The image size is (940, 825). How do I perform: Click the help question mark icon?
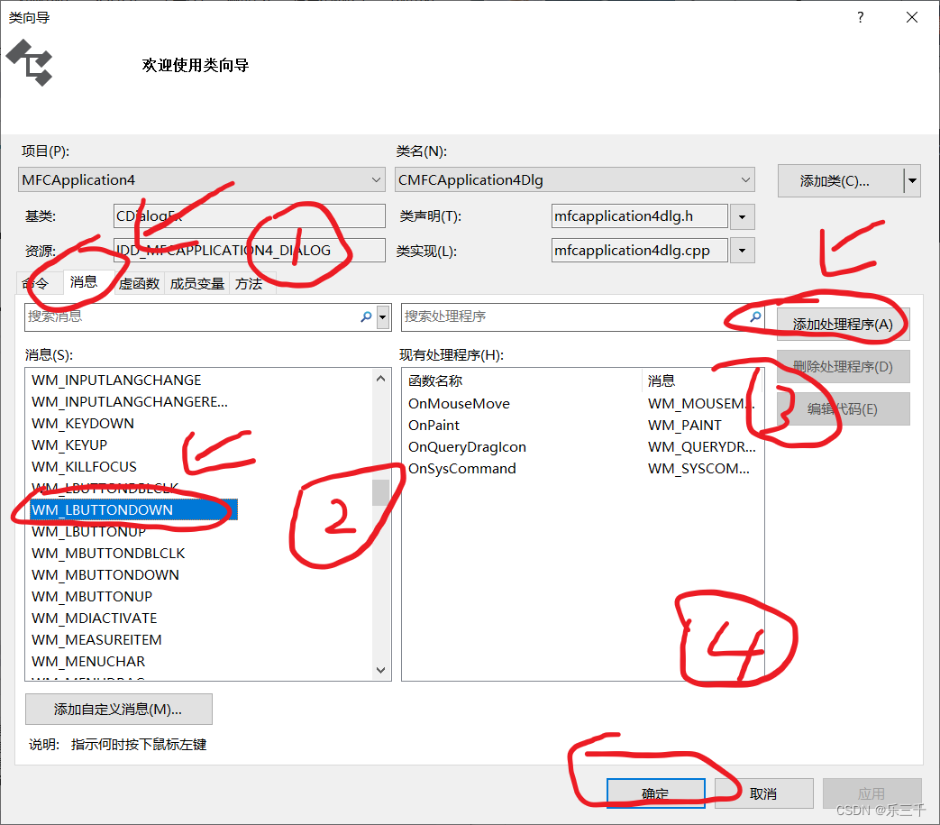[860, 17]
